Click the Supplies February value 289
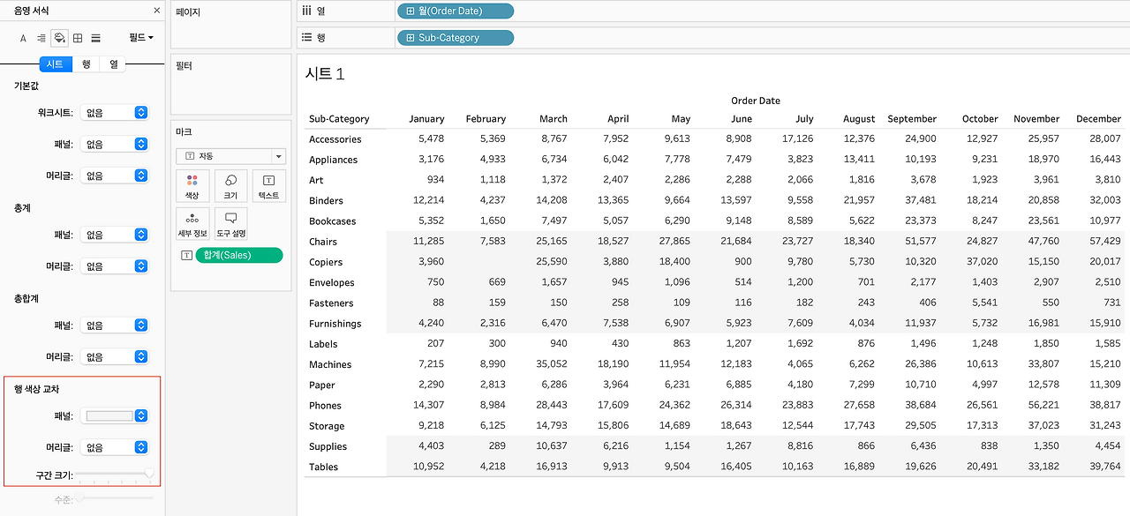 497,446
